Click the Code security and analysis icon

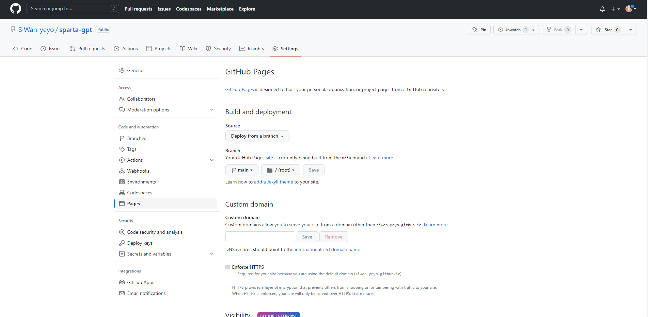tap(122, 232)
